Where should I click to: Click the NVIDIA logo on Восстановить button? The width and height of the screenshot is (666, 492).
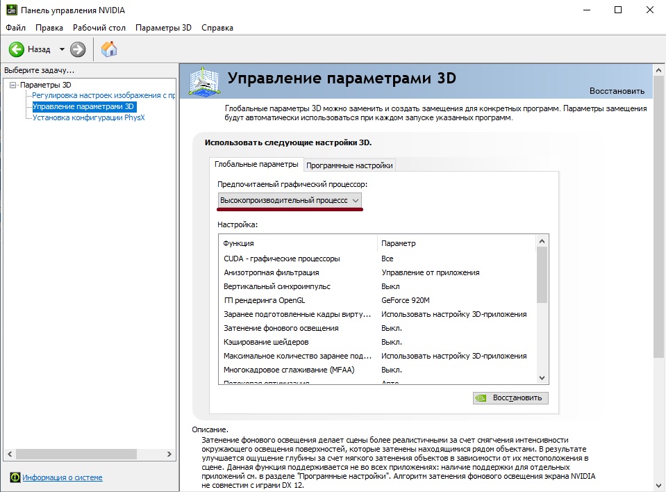(x=481, y=398)
